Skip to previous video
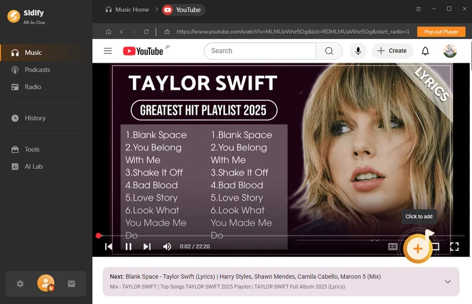The image size is (472, 304). (109, 247)
